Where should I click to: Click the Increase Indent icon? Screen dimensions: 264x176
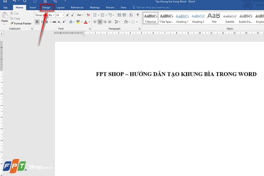tap(124, 15)
